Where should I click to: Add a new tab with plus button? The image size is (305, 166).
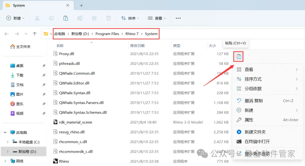pyautogui.click(x=81, y=5)
